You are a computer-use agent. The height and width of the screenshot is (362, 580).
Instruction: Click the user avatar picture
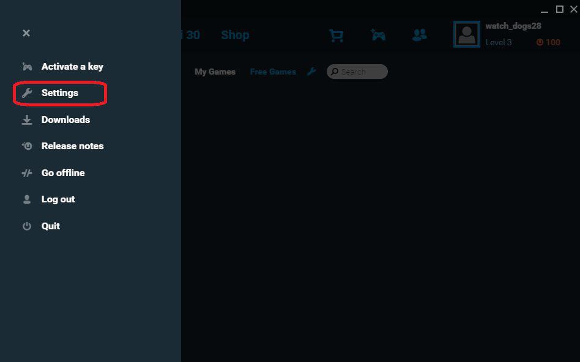pyautogui.click(x=466, y=34)
